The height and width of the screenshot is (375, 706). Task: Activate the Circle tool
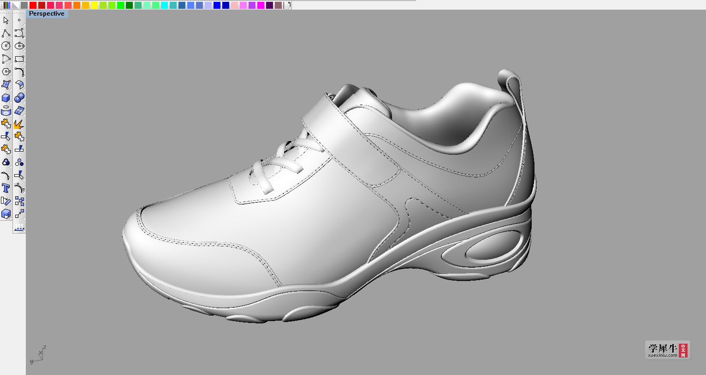point(6,46)
